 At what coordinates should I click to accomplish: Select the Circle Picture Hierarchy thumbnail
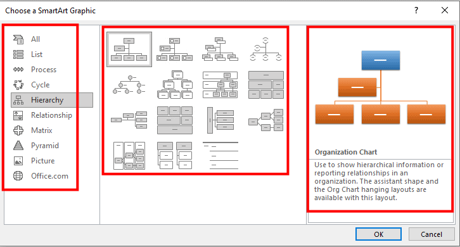coord(129,85)
